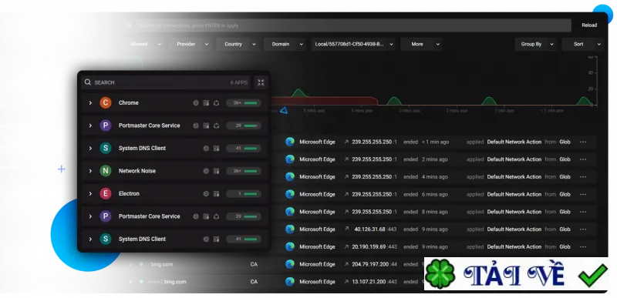Viewport: 617px width, 298px height.
Task: Click 'Default Network Action' in the '2 mins ago' row
Action: (x=514, y=159)
